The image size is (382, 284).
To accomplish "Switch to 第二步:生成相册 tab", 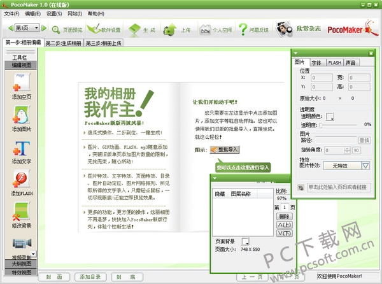I will click(x=64, y=43).
